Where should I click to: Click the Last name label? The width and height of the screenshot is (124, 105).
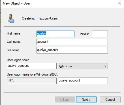14,42
